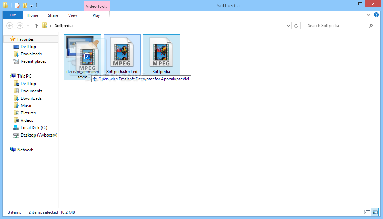Click the Pictures folder icon
Viewport: 383px width, 219px height.
coord(16,113)
